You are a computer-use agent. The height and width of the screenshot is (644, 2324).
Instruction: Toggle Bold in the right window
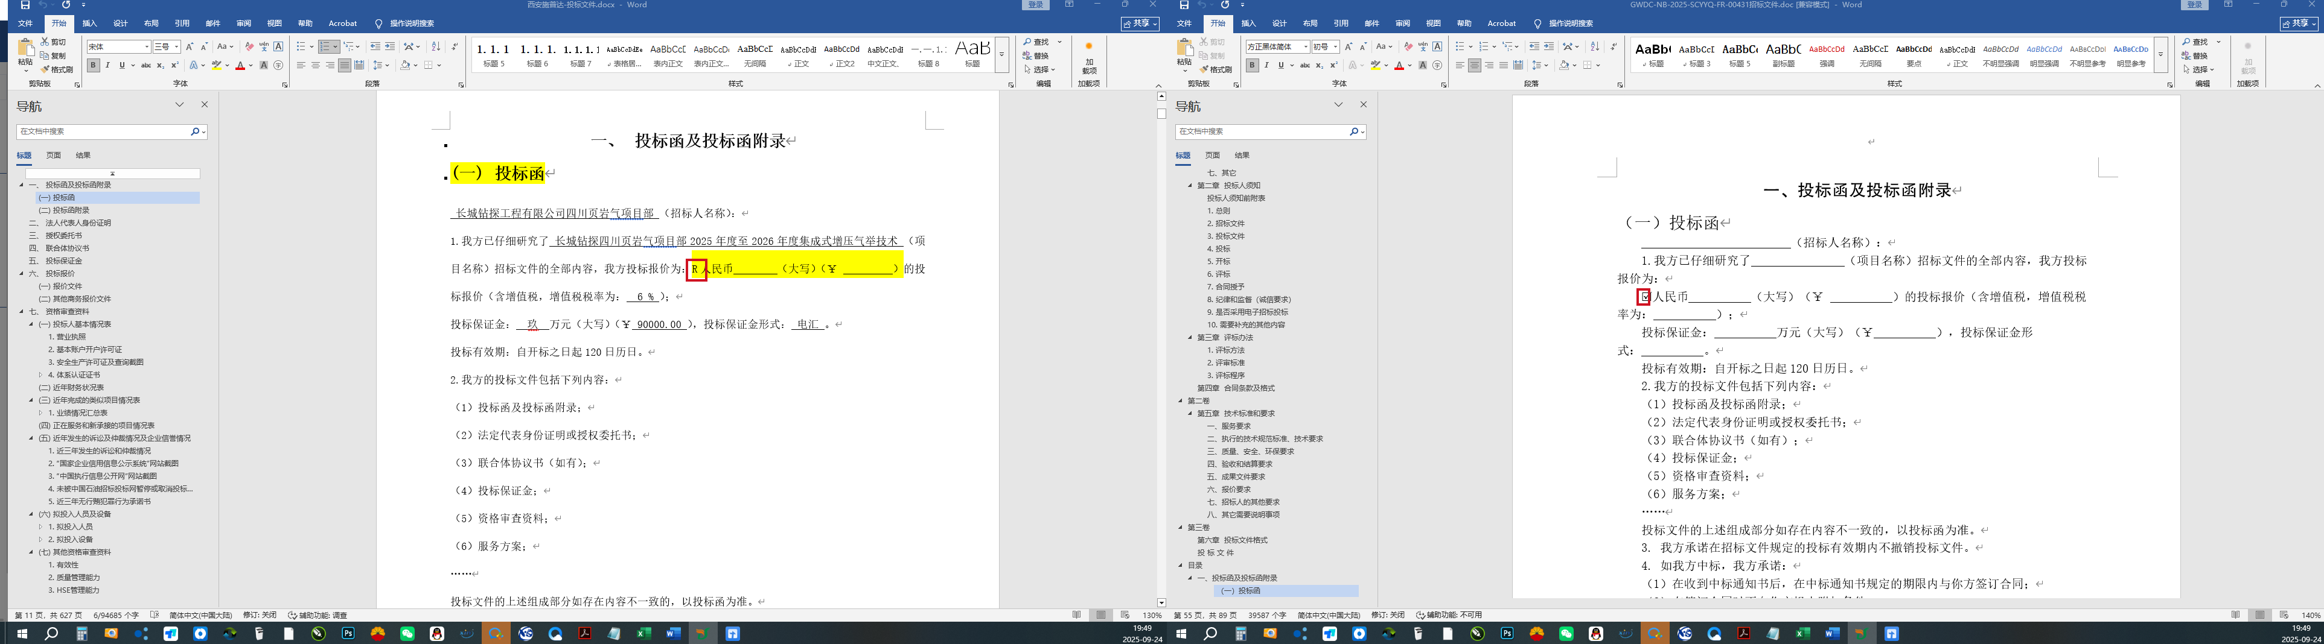coord(1252,66)
